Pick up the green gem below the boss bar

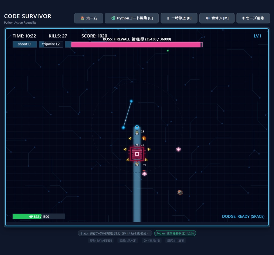point(168,51)
